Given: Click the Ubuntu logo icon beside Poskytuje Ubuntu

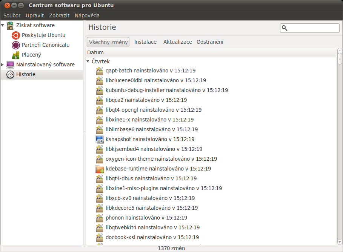Looking at the screenshot, I should pos(15,35).
